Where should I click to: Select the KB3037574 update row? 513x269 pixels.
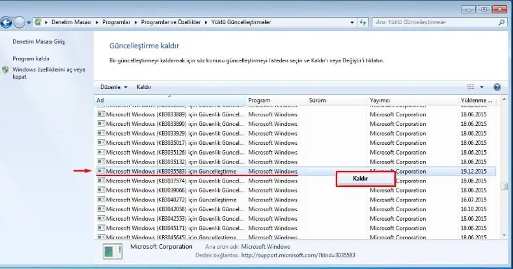point(296,181)
